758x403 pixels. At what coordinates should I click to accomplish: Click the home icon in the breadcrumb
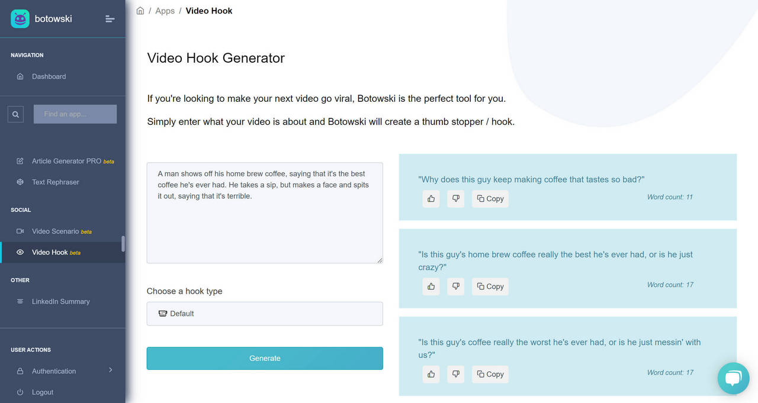coord(140,10)
